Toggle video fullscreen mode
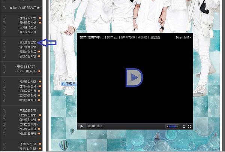Viewport: 225px width, 152px height. point(189,126)
